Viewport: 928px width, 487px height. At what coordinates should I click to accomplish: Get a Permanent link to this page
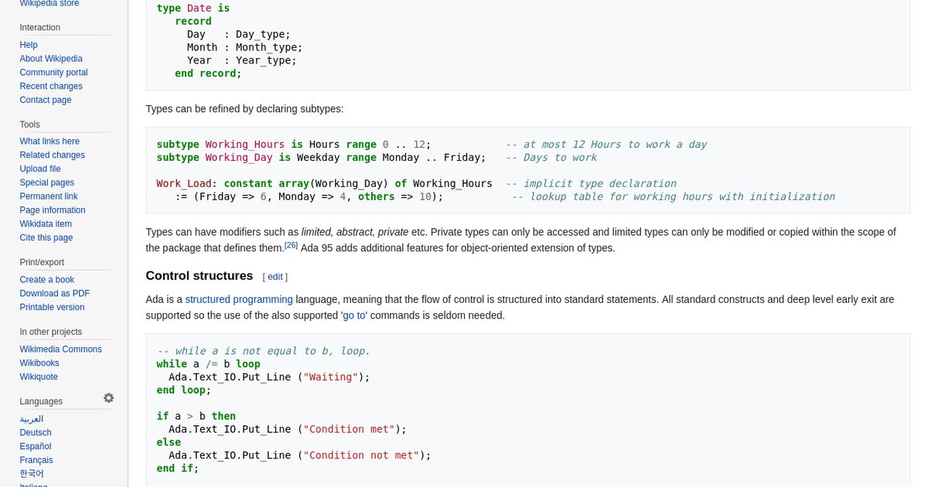click(x=49, y=196)
